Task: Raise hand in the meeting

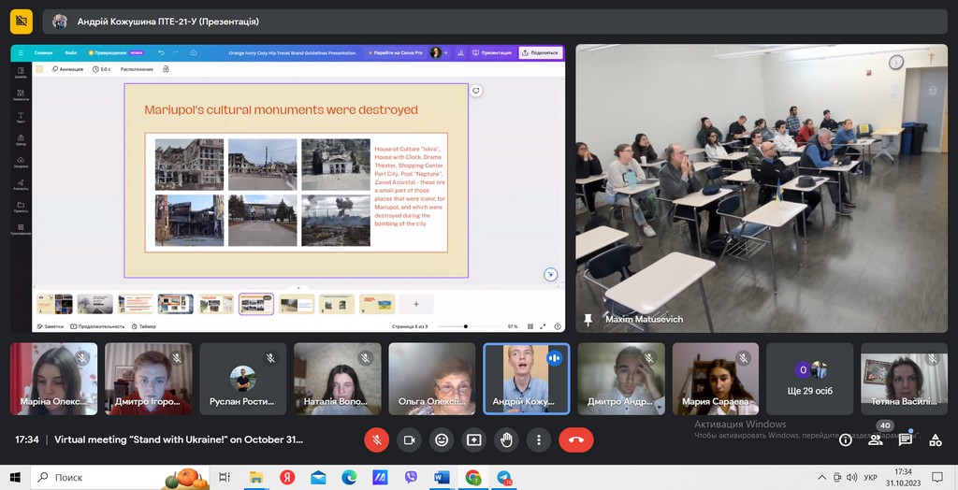Action: pos(506,440)
